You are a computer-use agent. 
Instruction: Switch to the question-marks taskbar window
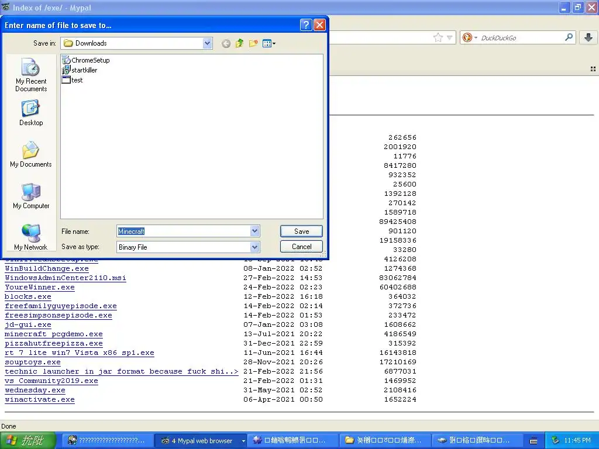pos(106,441)
